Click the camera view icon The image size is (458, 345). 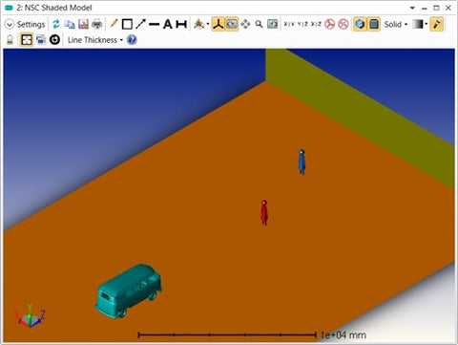click(199, 24)
